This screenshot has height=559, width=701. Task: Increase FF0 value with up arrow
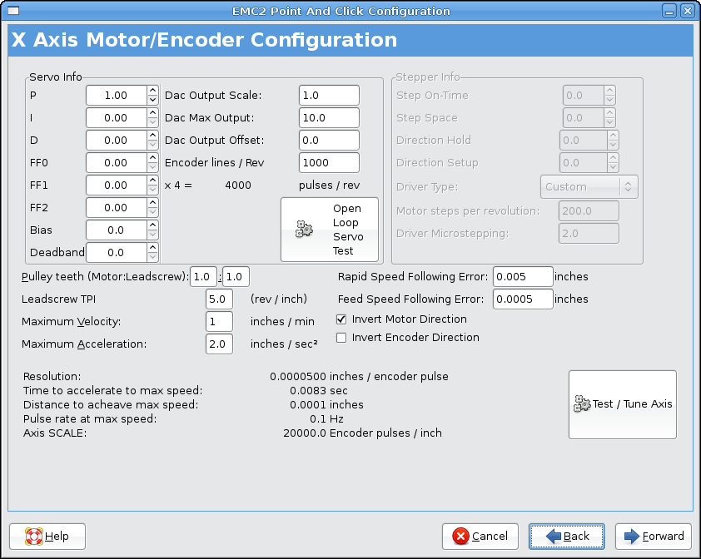153,157
